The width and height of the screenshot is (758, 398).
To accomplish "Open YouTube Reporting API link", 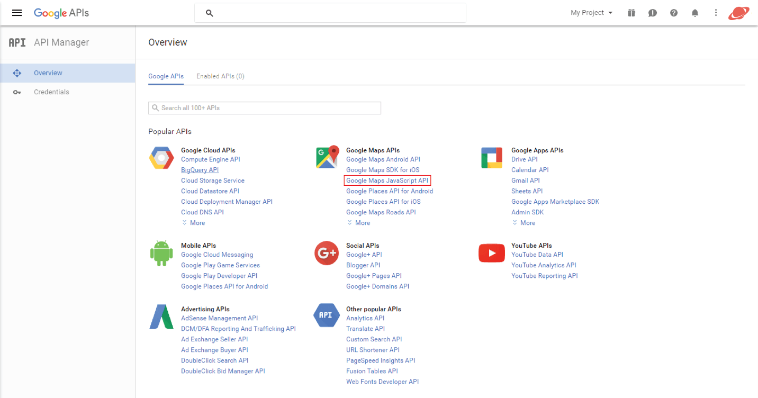I will 545,276.
